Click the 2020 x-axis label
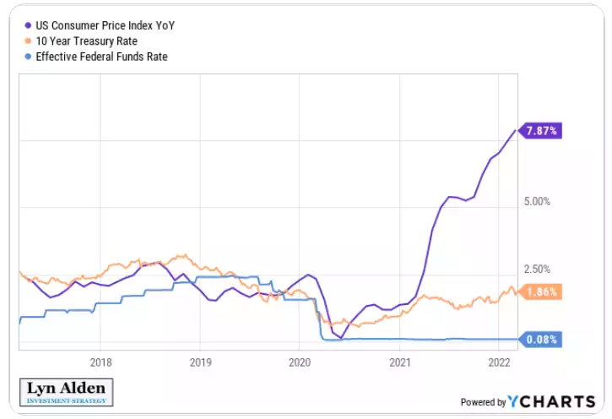This screenshot has height=419, width=612. click(x=299, y=362)
